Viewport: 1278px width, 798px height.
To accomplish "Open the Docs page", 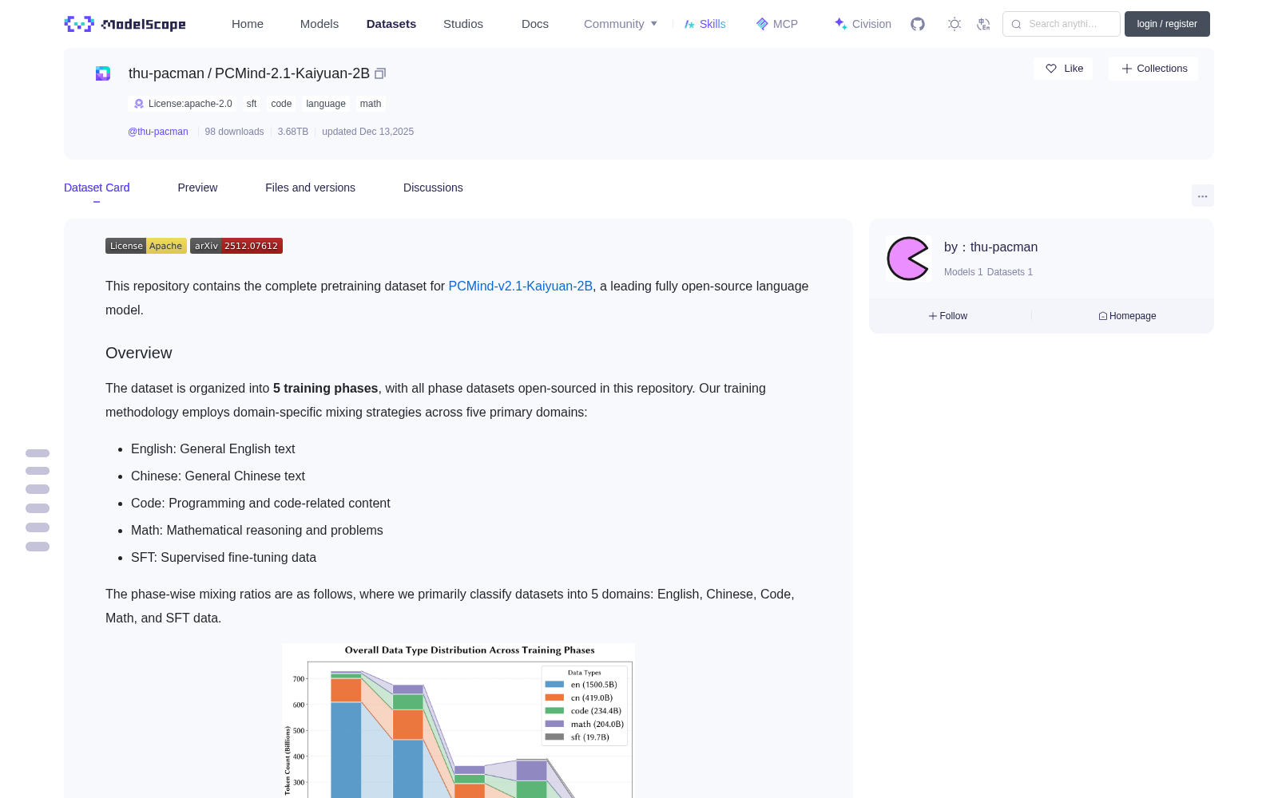I will [535, 24].
